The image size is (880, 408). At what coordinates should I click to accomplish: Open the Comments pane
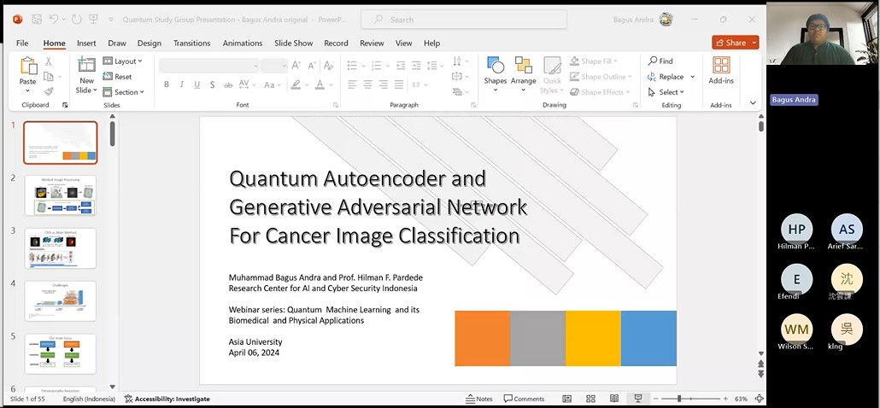(x=524, y=399)
